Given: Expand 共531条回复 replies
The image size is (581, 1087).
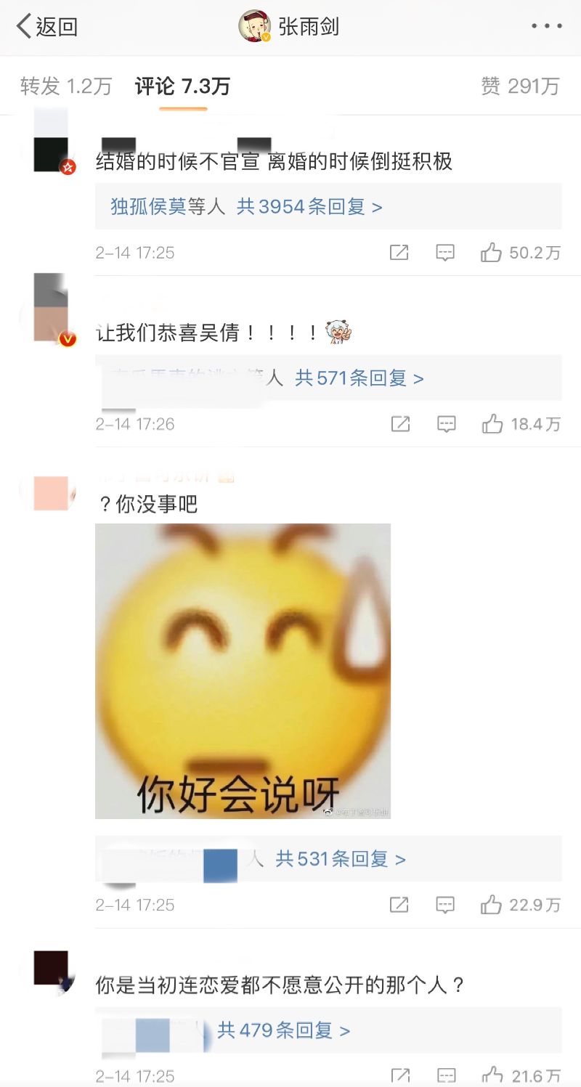Looking at the screenshot, I should point(341,859).
